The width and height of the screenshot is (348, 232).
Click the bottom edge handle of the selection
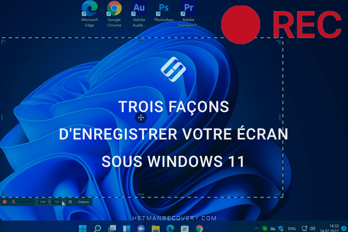141,195
